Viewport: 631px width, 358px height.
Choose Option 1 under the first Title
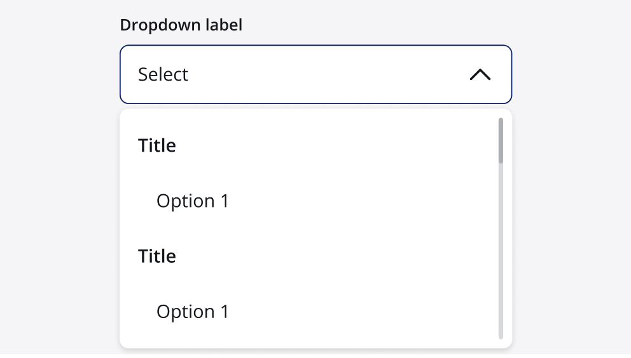click(192, 201)
